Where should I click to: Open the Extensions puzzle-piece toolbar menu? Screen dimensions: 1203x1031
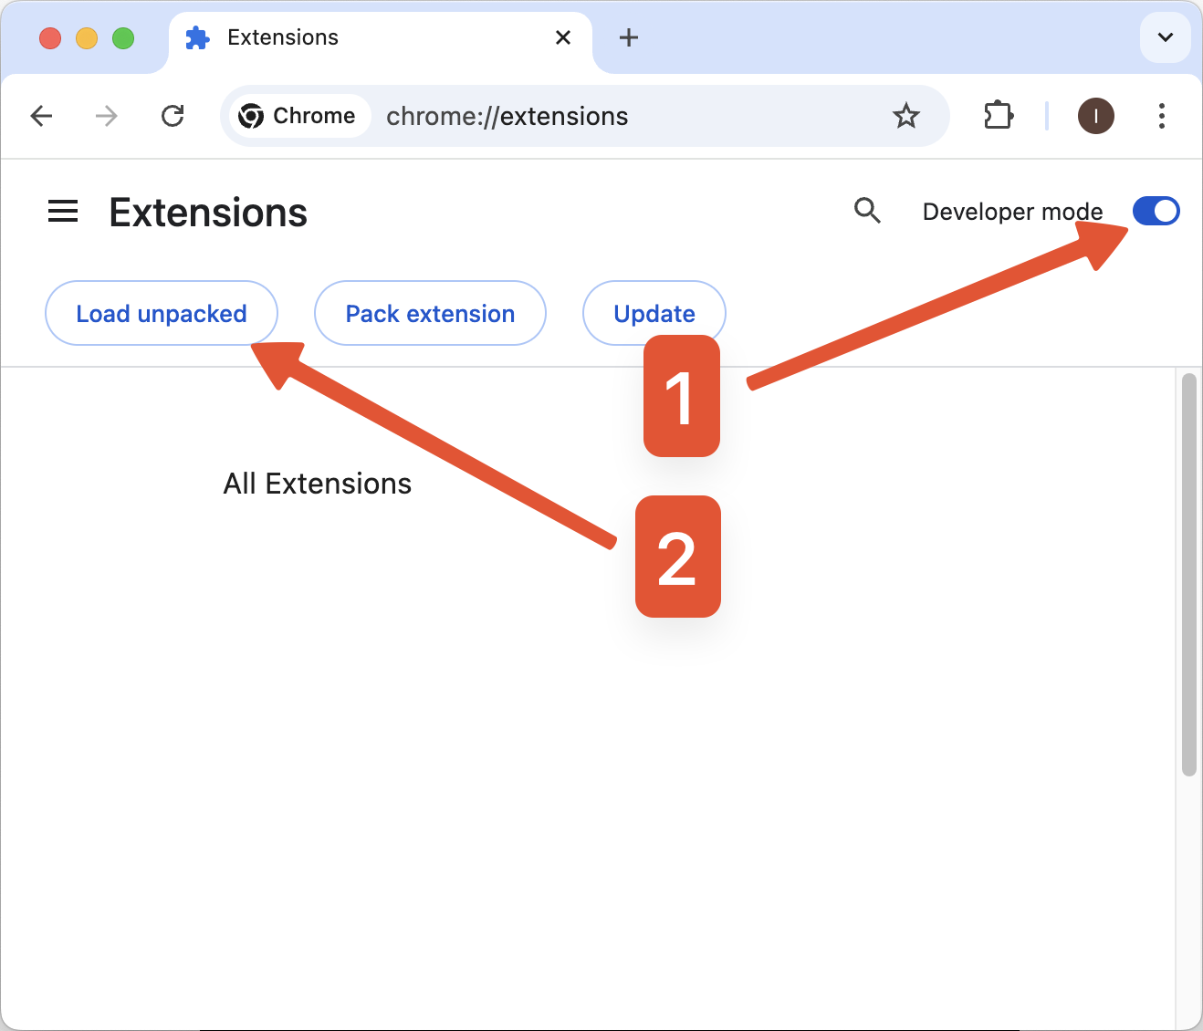coord(998,116)
